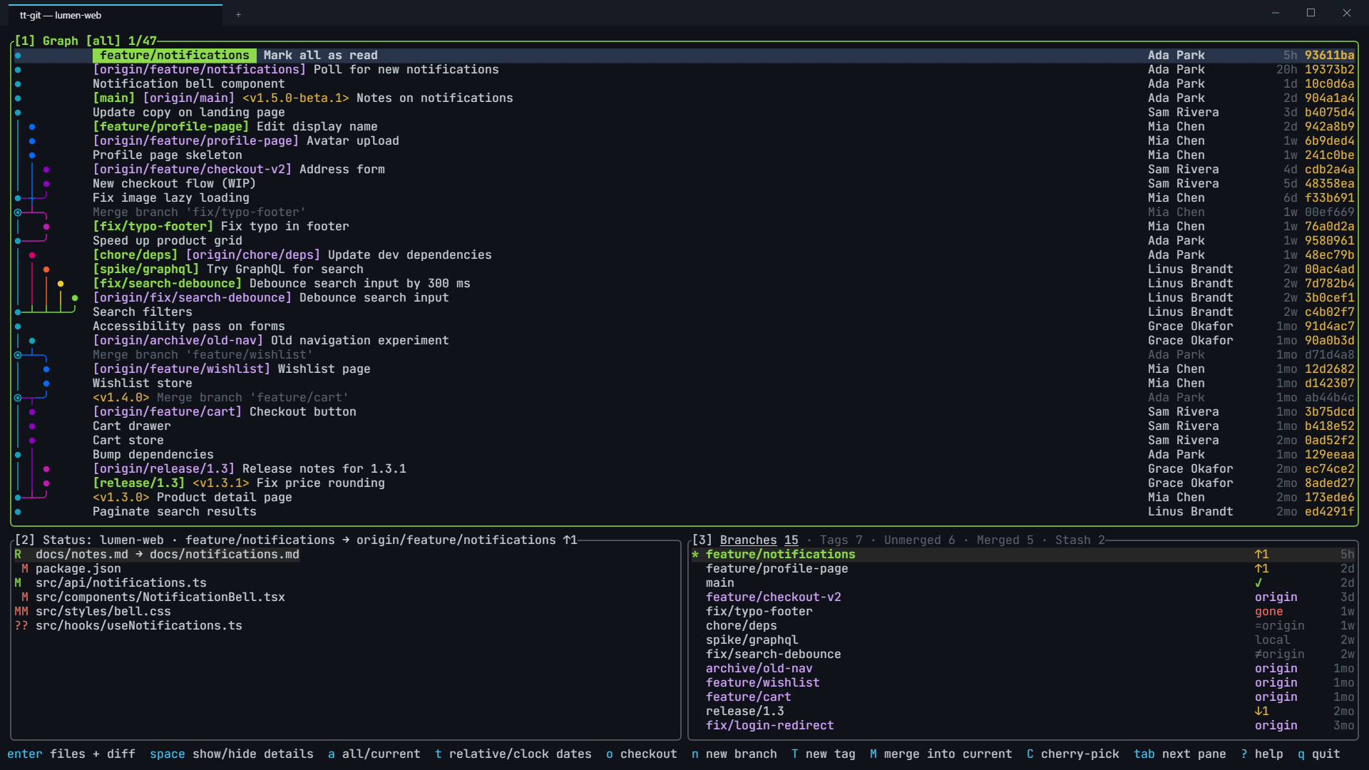
Task: Select the main branch entry
Action: point(1022,582)
